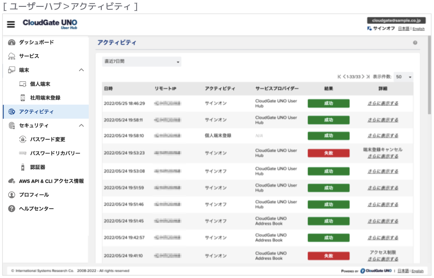
Task: Click さらに表示する for 19:42:57 row
Action: pyautogui.click(x=383, y=238)
